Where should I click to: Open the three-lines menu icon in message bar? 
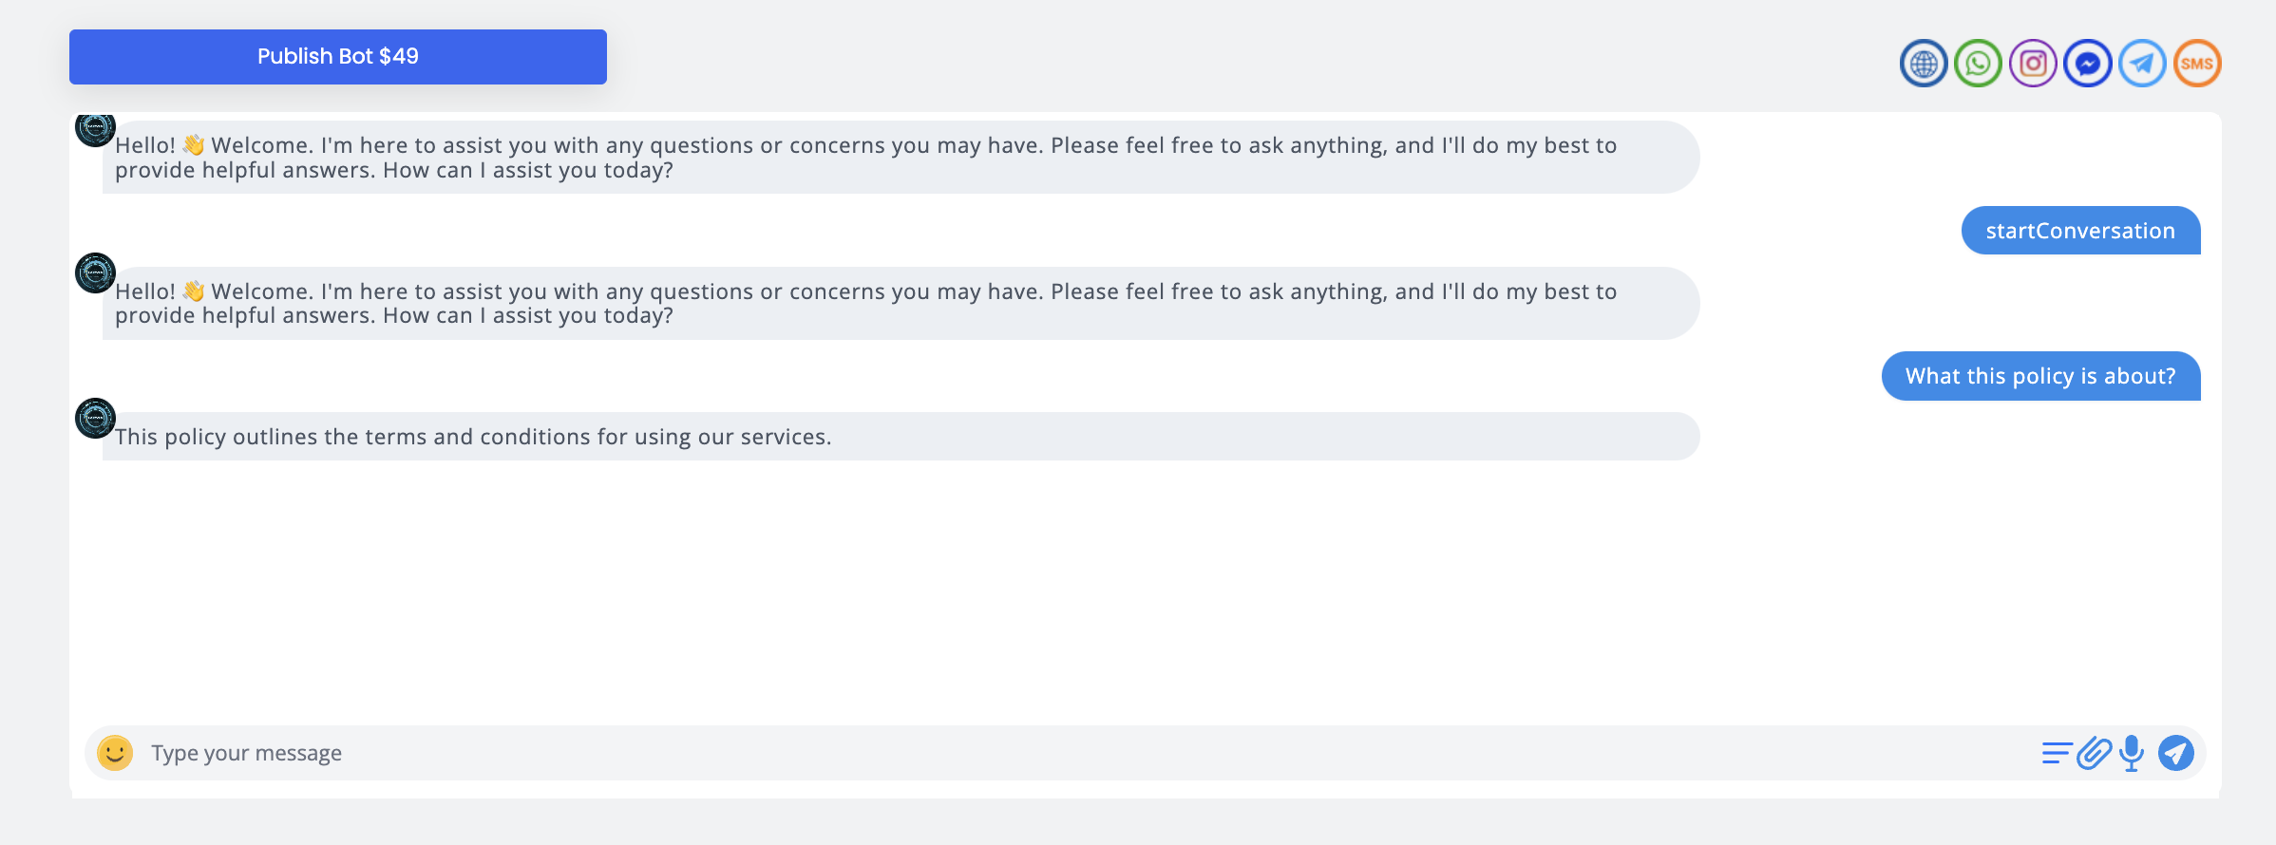[x=2056, y=753]
